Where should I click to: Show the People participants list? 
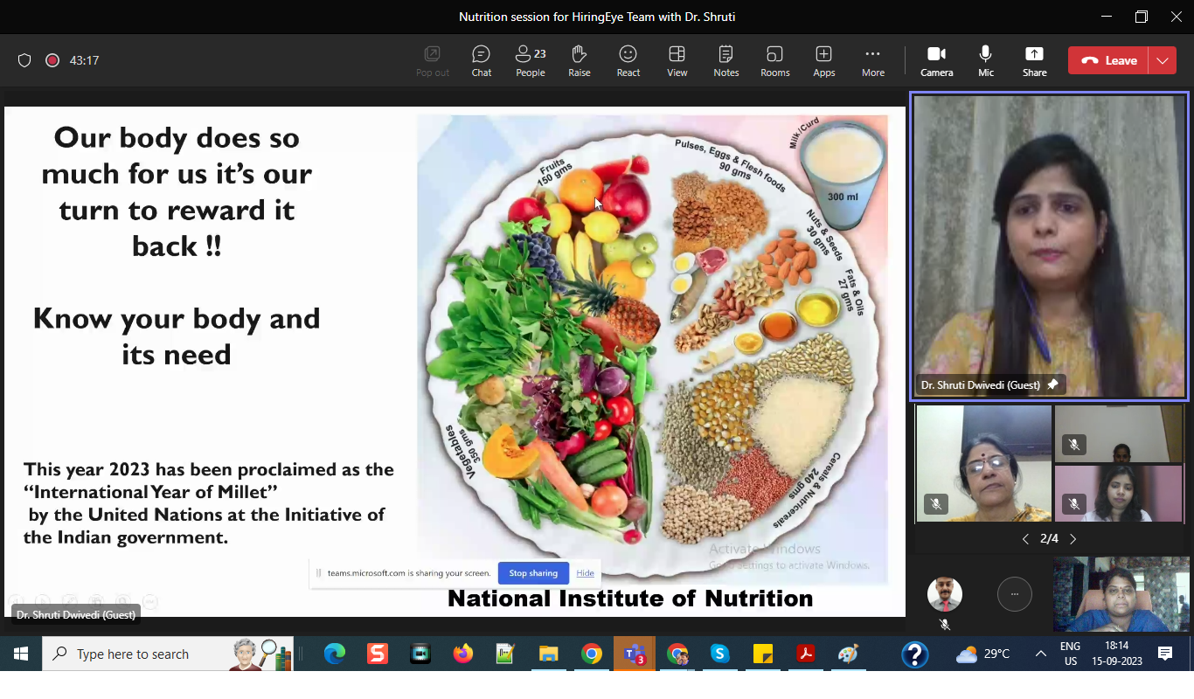click(x=530, y=61)
